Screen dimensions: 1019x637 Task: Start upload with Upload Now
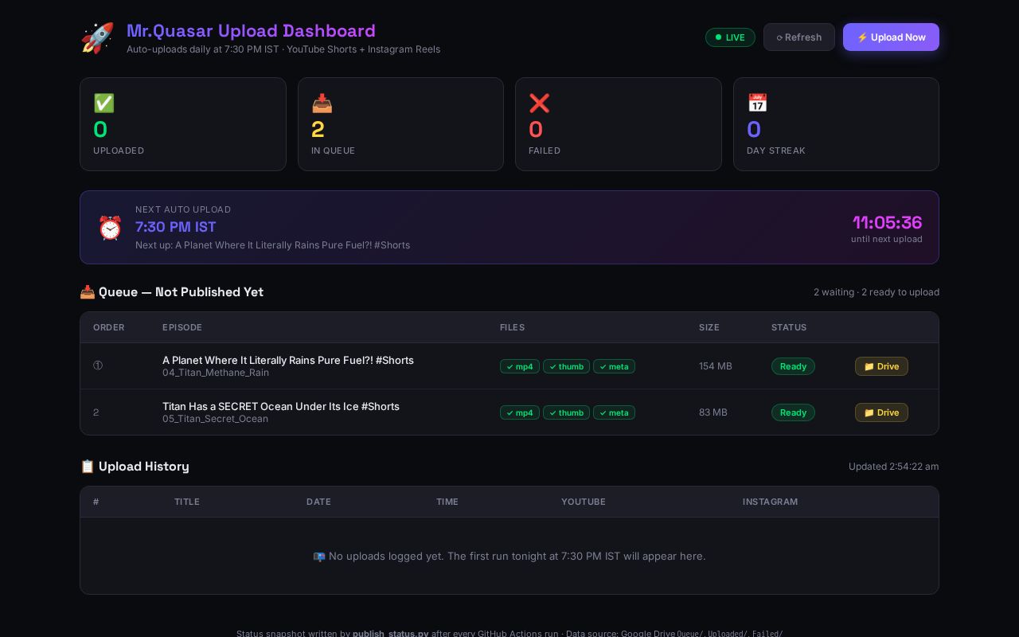tap(891, 37)
